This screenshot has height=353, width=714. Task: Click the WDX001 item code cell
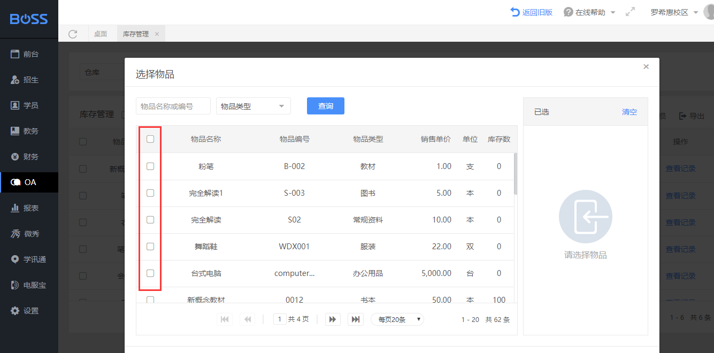(x=295, y=247)
